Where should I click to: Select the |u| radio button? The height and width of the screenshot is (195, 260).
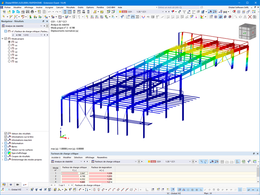click(9, 42)
